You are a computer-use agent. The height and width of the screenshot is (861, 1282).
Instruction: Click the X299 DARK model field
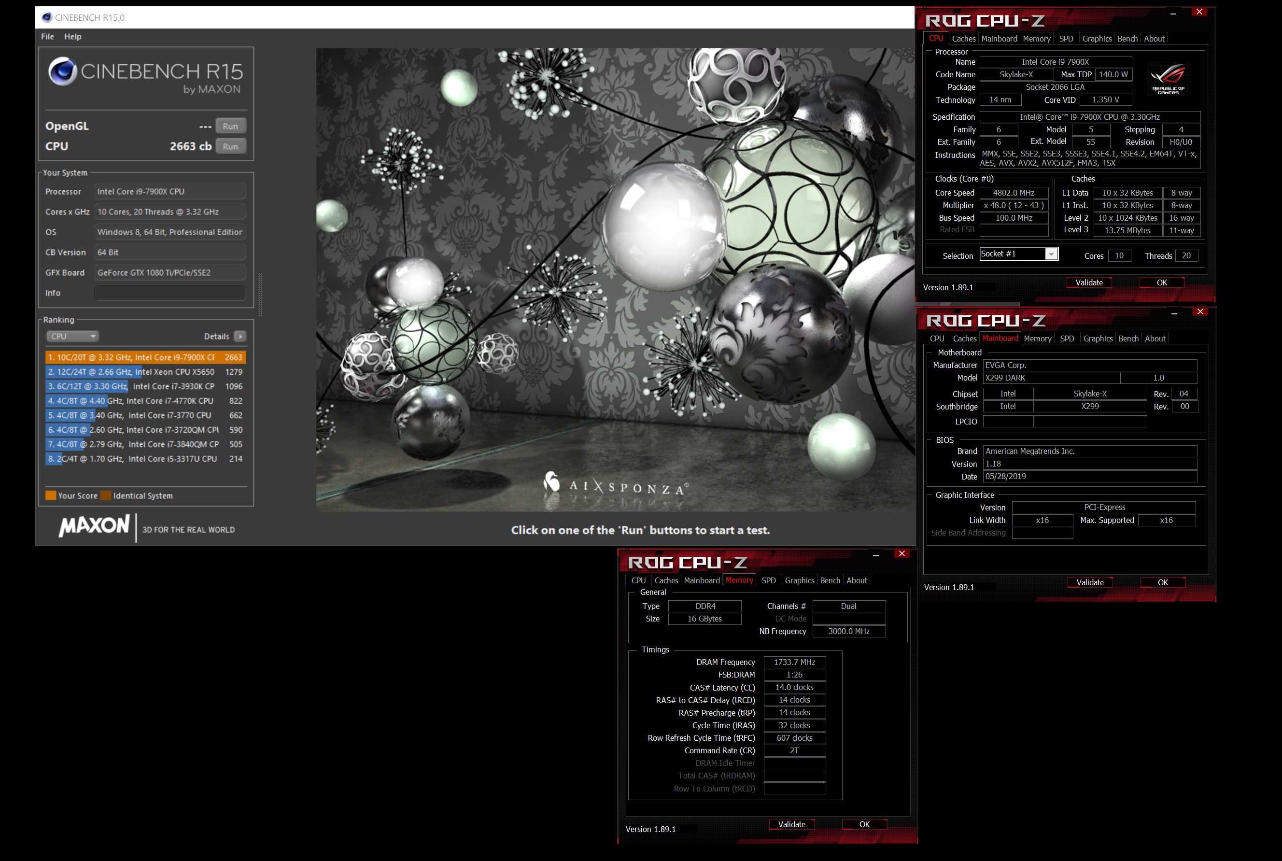[x=1051, y=378]
